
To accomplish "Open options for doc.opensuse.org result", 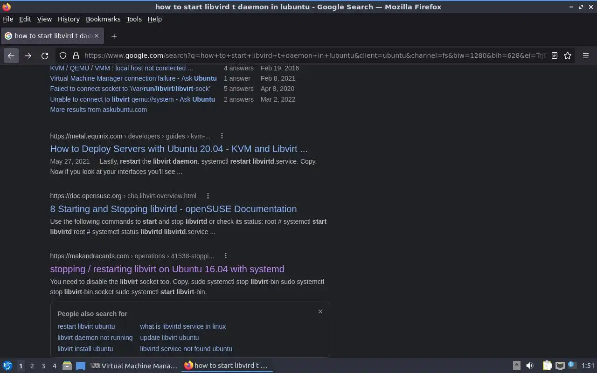I will coord(208,196).
